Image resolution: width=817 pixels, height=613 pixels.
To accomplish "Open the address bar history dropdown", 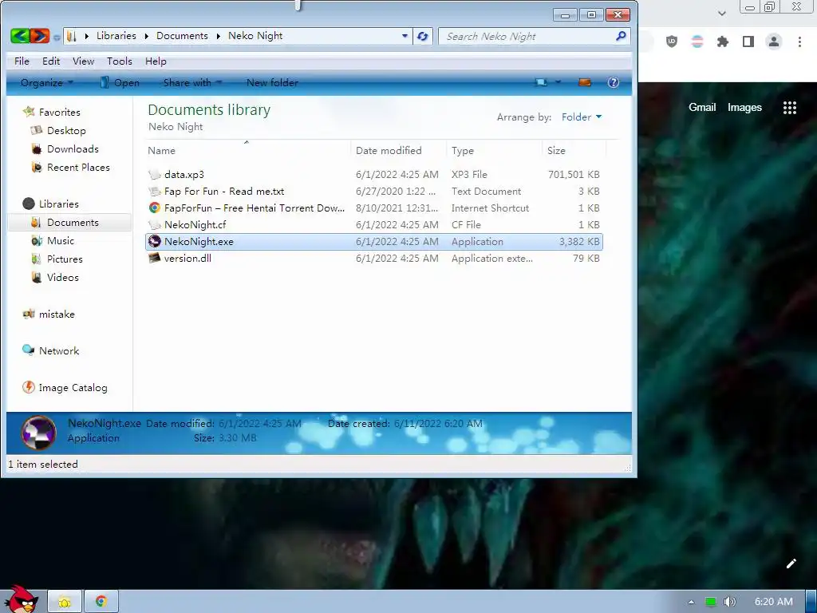I will 405,36.
